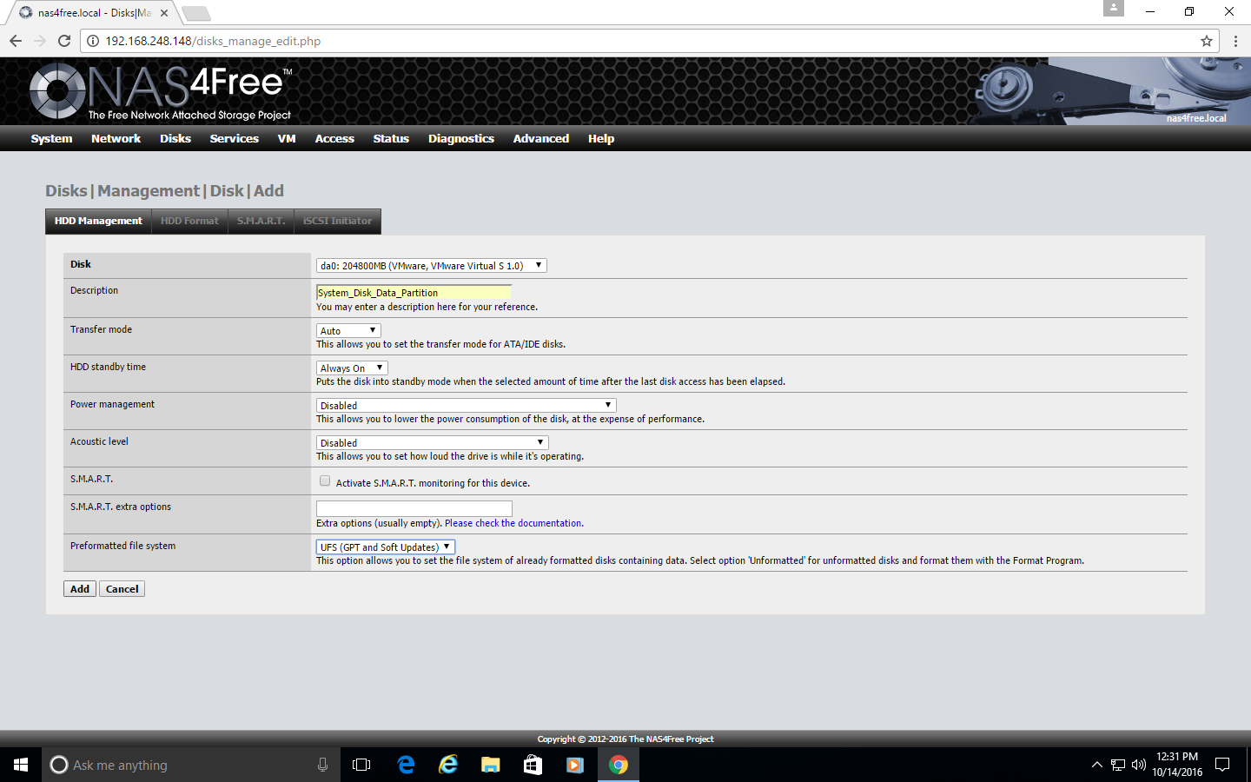Open the Preformatted file system dropdown
The height and width of the screenshot is (782, 1251).
click(385, 547)
